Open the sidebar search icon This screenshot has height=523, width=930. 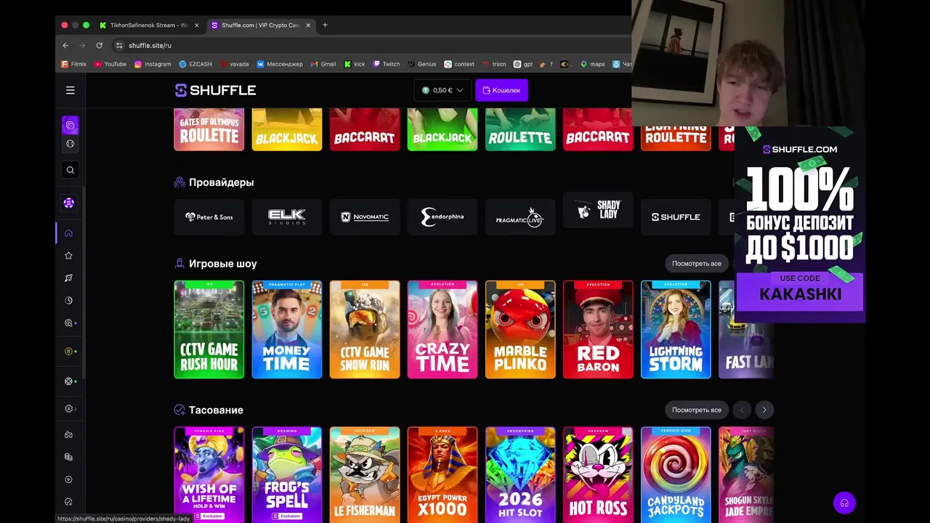click(70, 170)
